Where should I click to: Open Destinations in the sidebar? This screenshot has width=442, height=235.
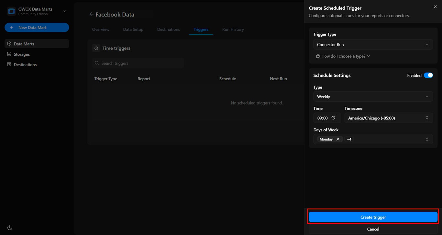point(37,64)
